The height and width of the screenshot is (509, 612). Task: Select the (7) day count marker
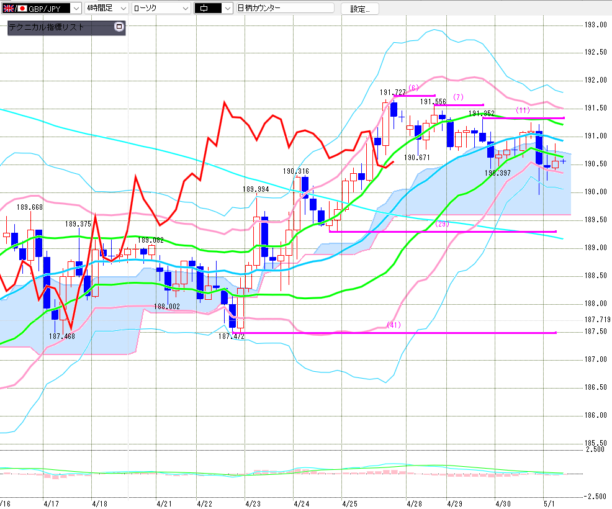[459, 97]
